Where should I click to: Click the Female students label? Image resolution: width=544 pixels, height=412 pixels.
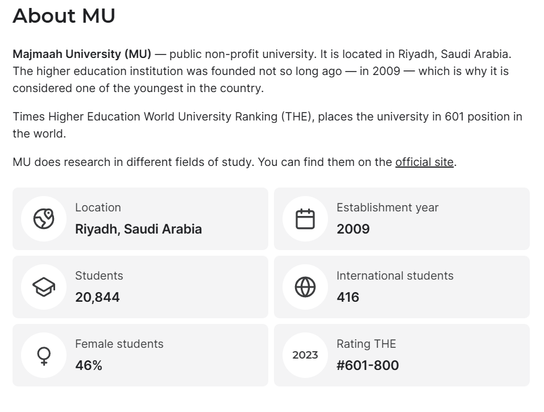click(x=119, y=344)
